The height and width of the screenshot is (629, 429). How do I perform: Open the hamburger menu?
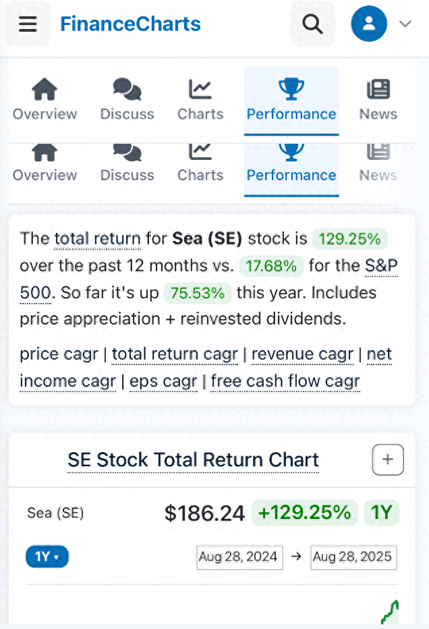[28, 24]
